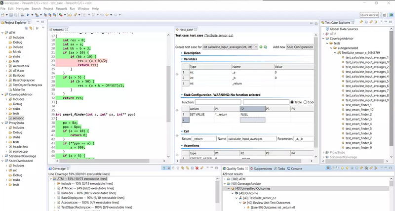Collapse Unverified Outcomes node in Quality Tasks
This screenshot has width=395, height=211.
click(x=229, y=189)
